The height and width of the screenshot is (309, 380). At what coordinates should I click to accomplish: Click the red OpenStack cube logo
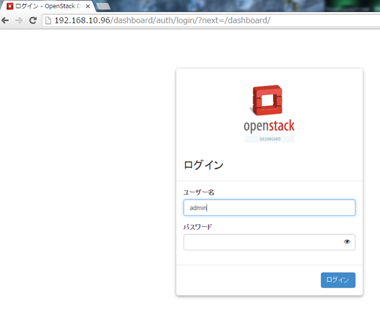(x=269, y=101)
